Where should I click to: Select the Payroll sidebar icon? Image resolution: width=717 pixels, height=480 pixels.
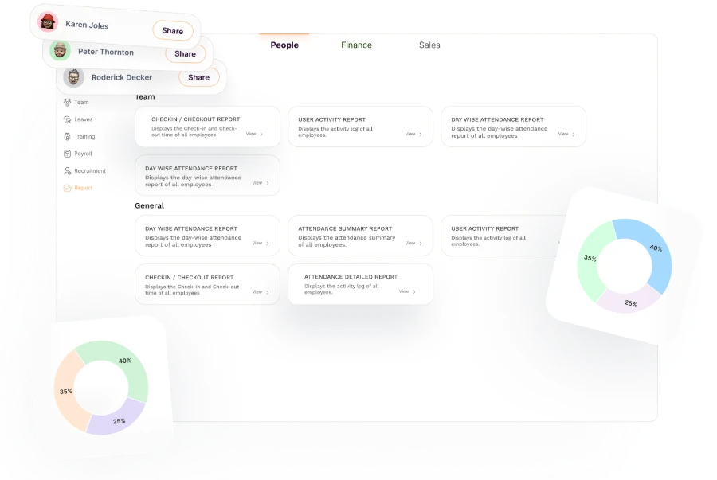tap(67, 154)
